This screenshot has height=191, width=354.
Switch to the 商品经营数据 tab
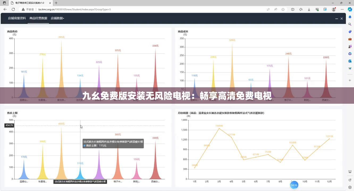click(38, 18)
